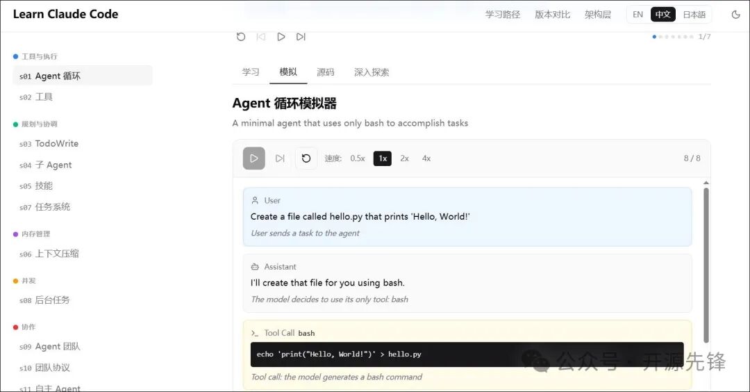Select s03 TodoWrite in sidebar
Image resolution: width=750 pixels, height=392 pixels.
click(x=83, y=144)
